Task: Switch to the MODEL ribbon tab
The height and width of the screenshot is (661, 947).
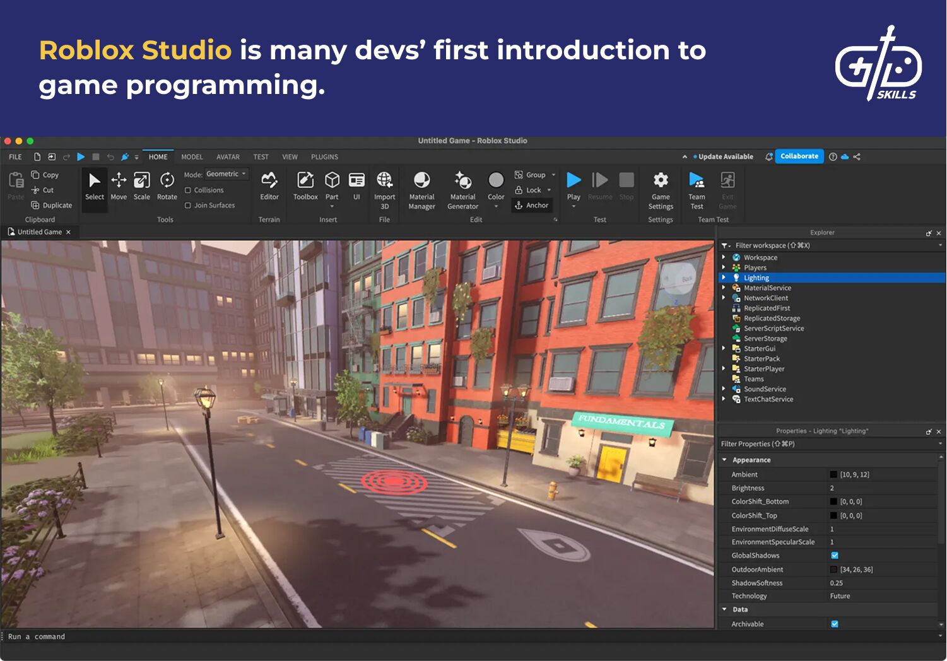Action: click(x=192, y=157)
